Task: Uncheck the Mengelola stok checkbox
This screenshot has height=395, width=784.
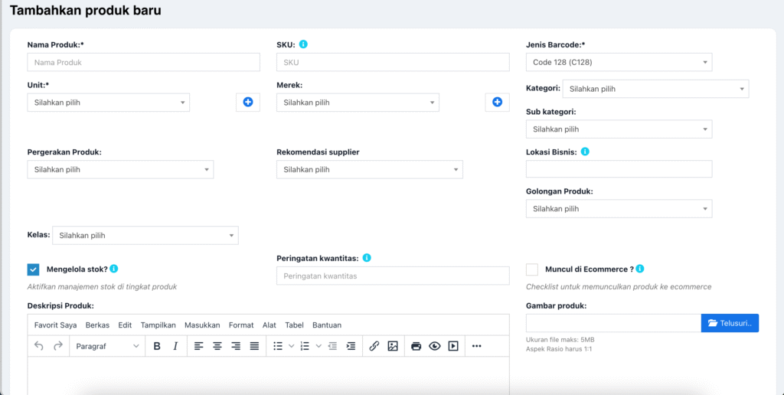Action: pyautogui.click(x=33, y=269)
